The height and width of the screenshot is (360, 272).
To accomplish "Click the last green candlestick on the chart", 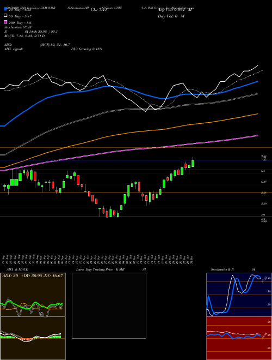I will coord(193,163).
